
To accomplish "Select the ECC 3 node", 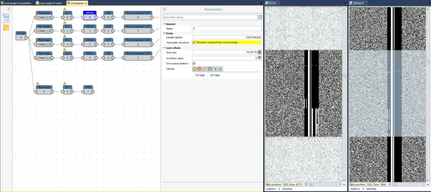I will pos(67,56).
